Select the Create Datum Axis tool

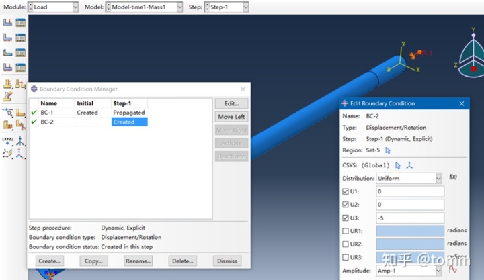21,141
